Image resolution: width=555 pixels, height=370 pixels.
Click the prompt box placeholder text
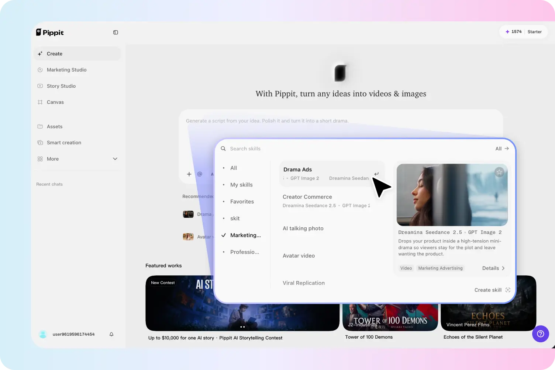(x=267, y=121)
